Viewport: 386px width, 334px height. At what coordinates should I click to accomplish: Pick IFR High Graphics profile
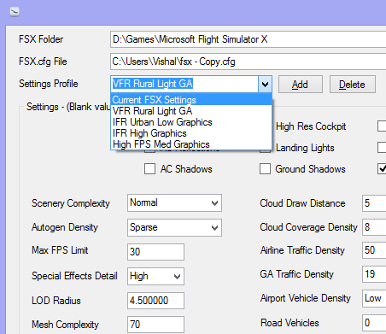(x=191, y=133)
